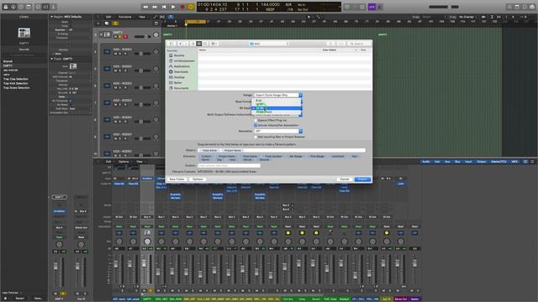Choose 24 Bit highlighted option
The image size is (538, 302).
coord(277,108)
